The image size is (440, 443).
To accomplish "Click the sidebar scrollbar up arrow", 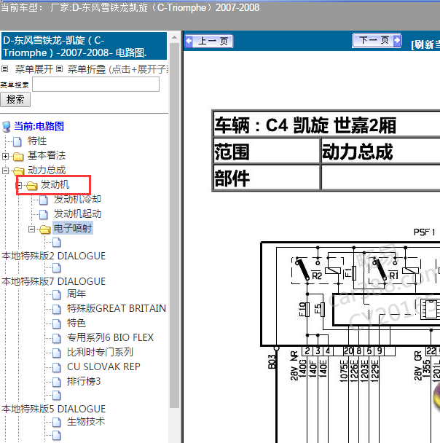I will (x=175, y=37).
